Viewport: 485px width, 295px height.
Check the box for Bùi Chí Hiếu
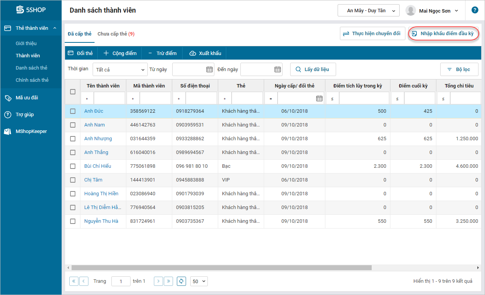73,166
